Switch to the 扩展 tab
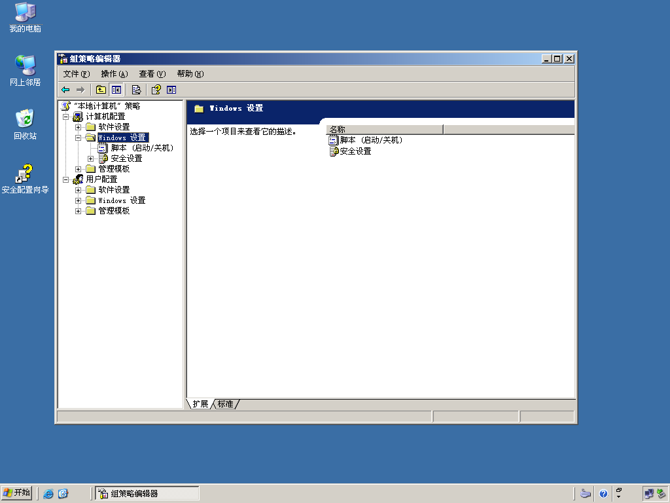Viewport: 670px width, 503px height. tap(200, 404)
